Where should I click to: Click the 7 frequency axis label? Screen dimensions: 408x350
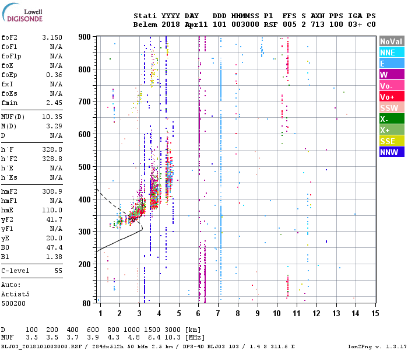[218, 313]
